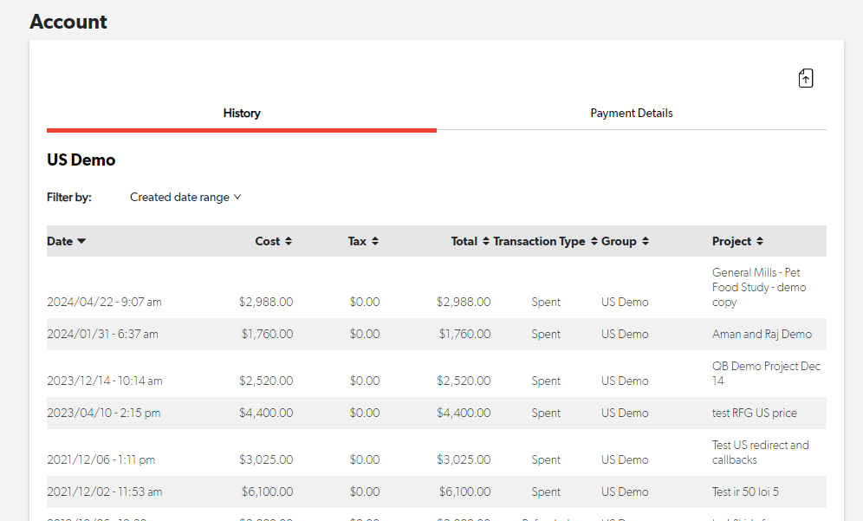Sort by Total column sort icon
The width and height of the screenshot is (863, 521).
pos(486,241)
